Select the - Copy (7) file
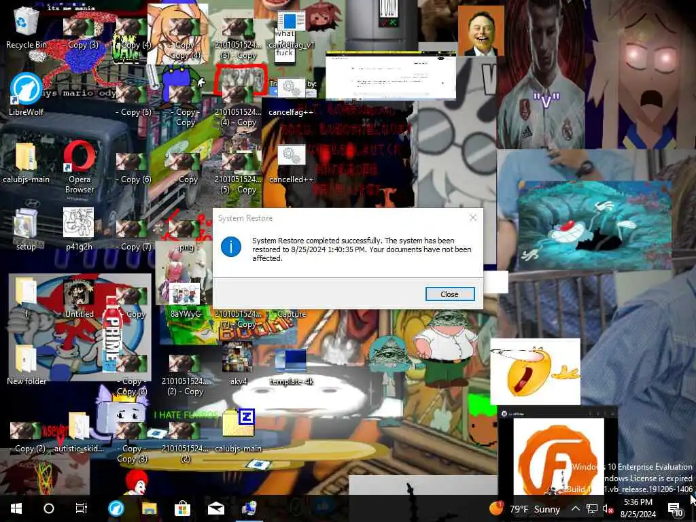Image resolution: width=696 pixels, height=522 pixels. tap(133, 234)
